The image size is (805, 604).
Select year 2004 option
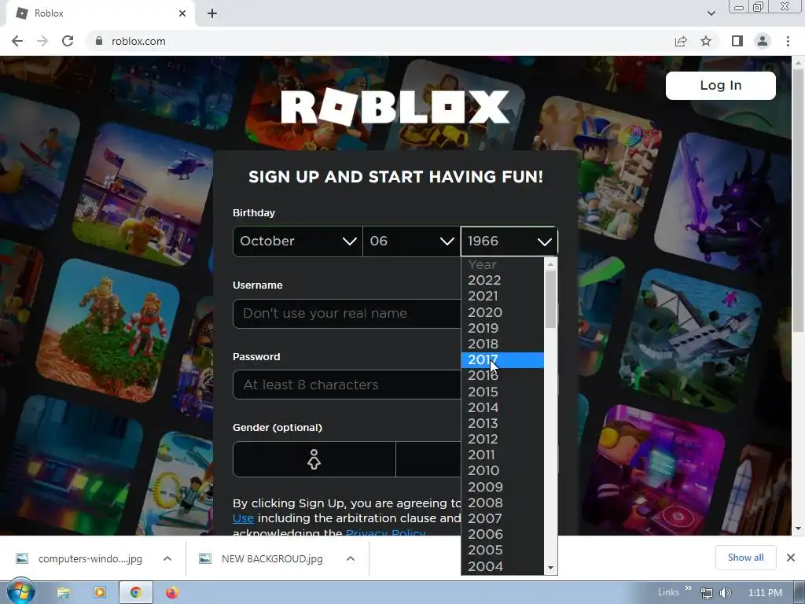click(x=502, y=566)
